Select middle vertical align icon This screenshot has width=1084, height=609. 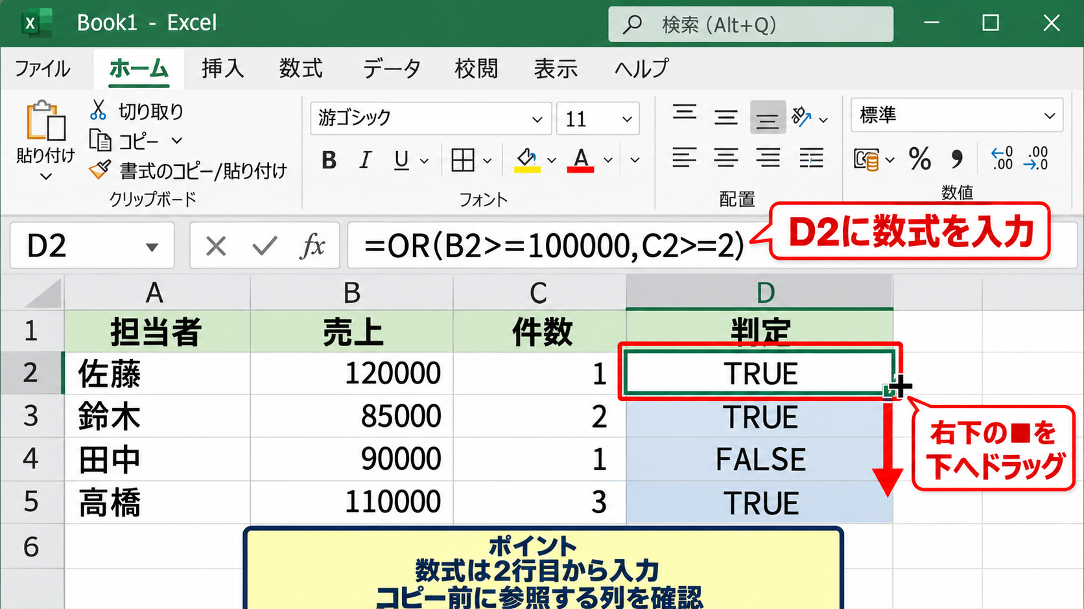725,117
